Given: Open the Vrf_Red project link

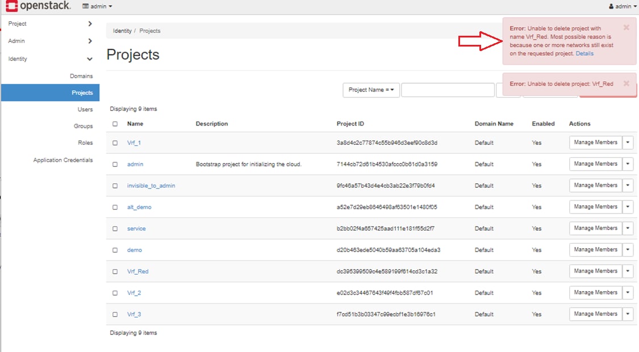Looking at the screenshot, I should 138,271.
